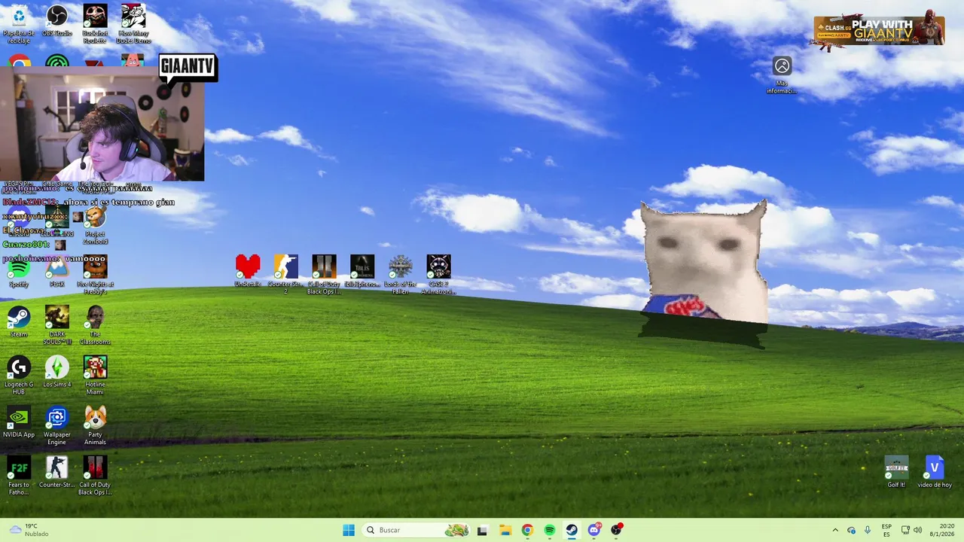Select the Counter-Strike shortcut in bottom row

click(x=57, y=472)
